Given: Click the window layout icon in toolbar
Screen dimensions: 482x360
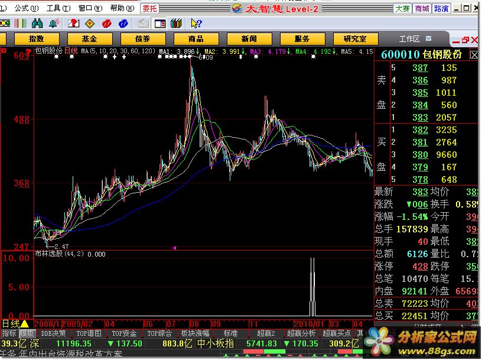Looking at the screenshot, I should click(159, 24).
